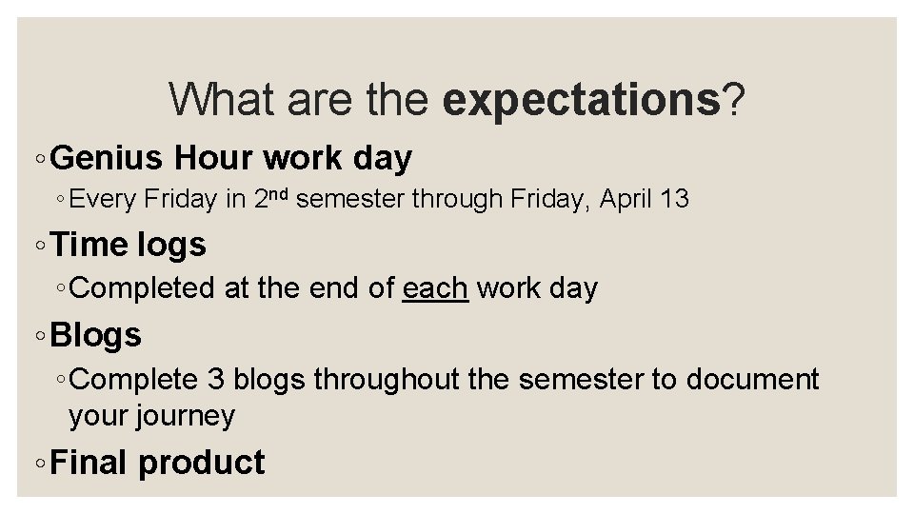Click the 'Friday, April 13' date text
The height and width of the screenshot is (514, 914).
coord(600,199)
